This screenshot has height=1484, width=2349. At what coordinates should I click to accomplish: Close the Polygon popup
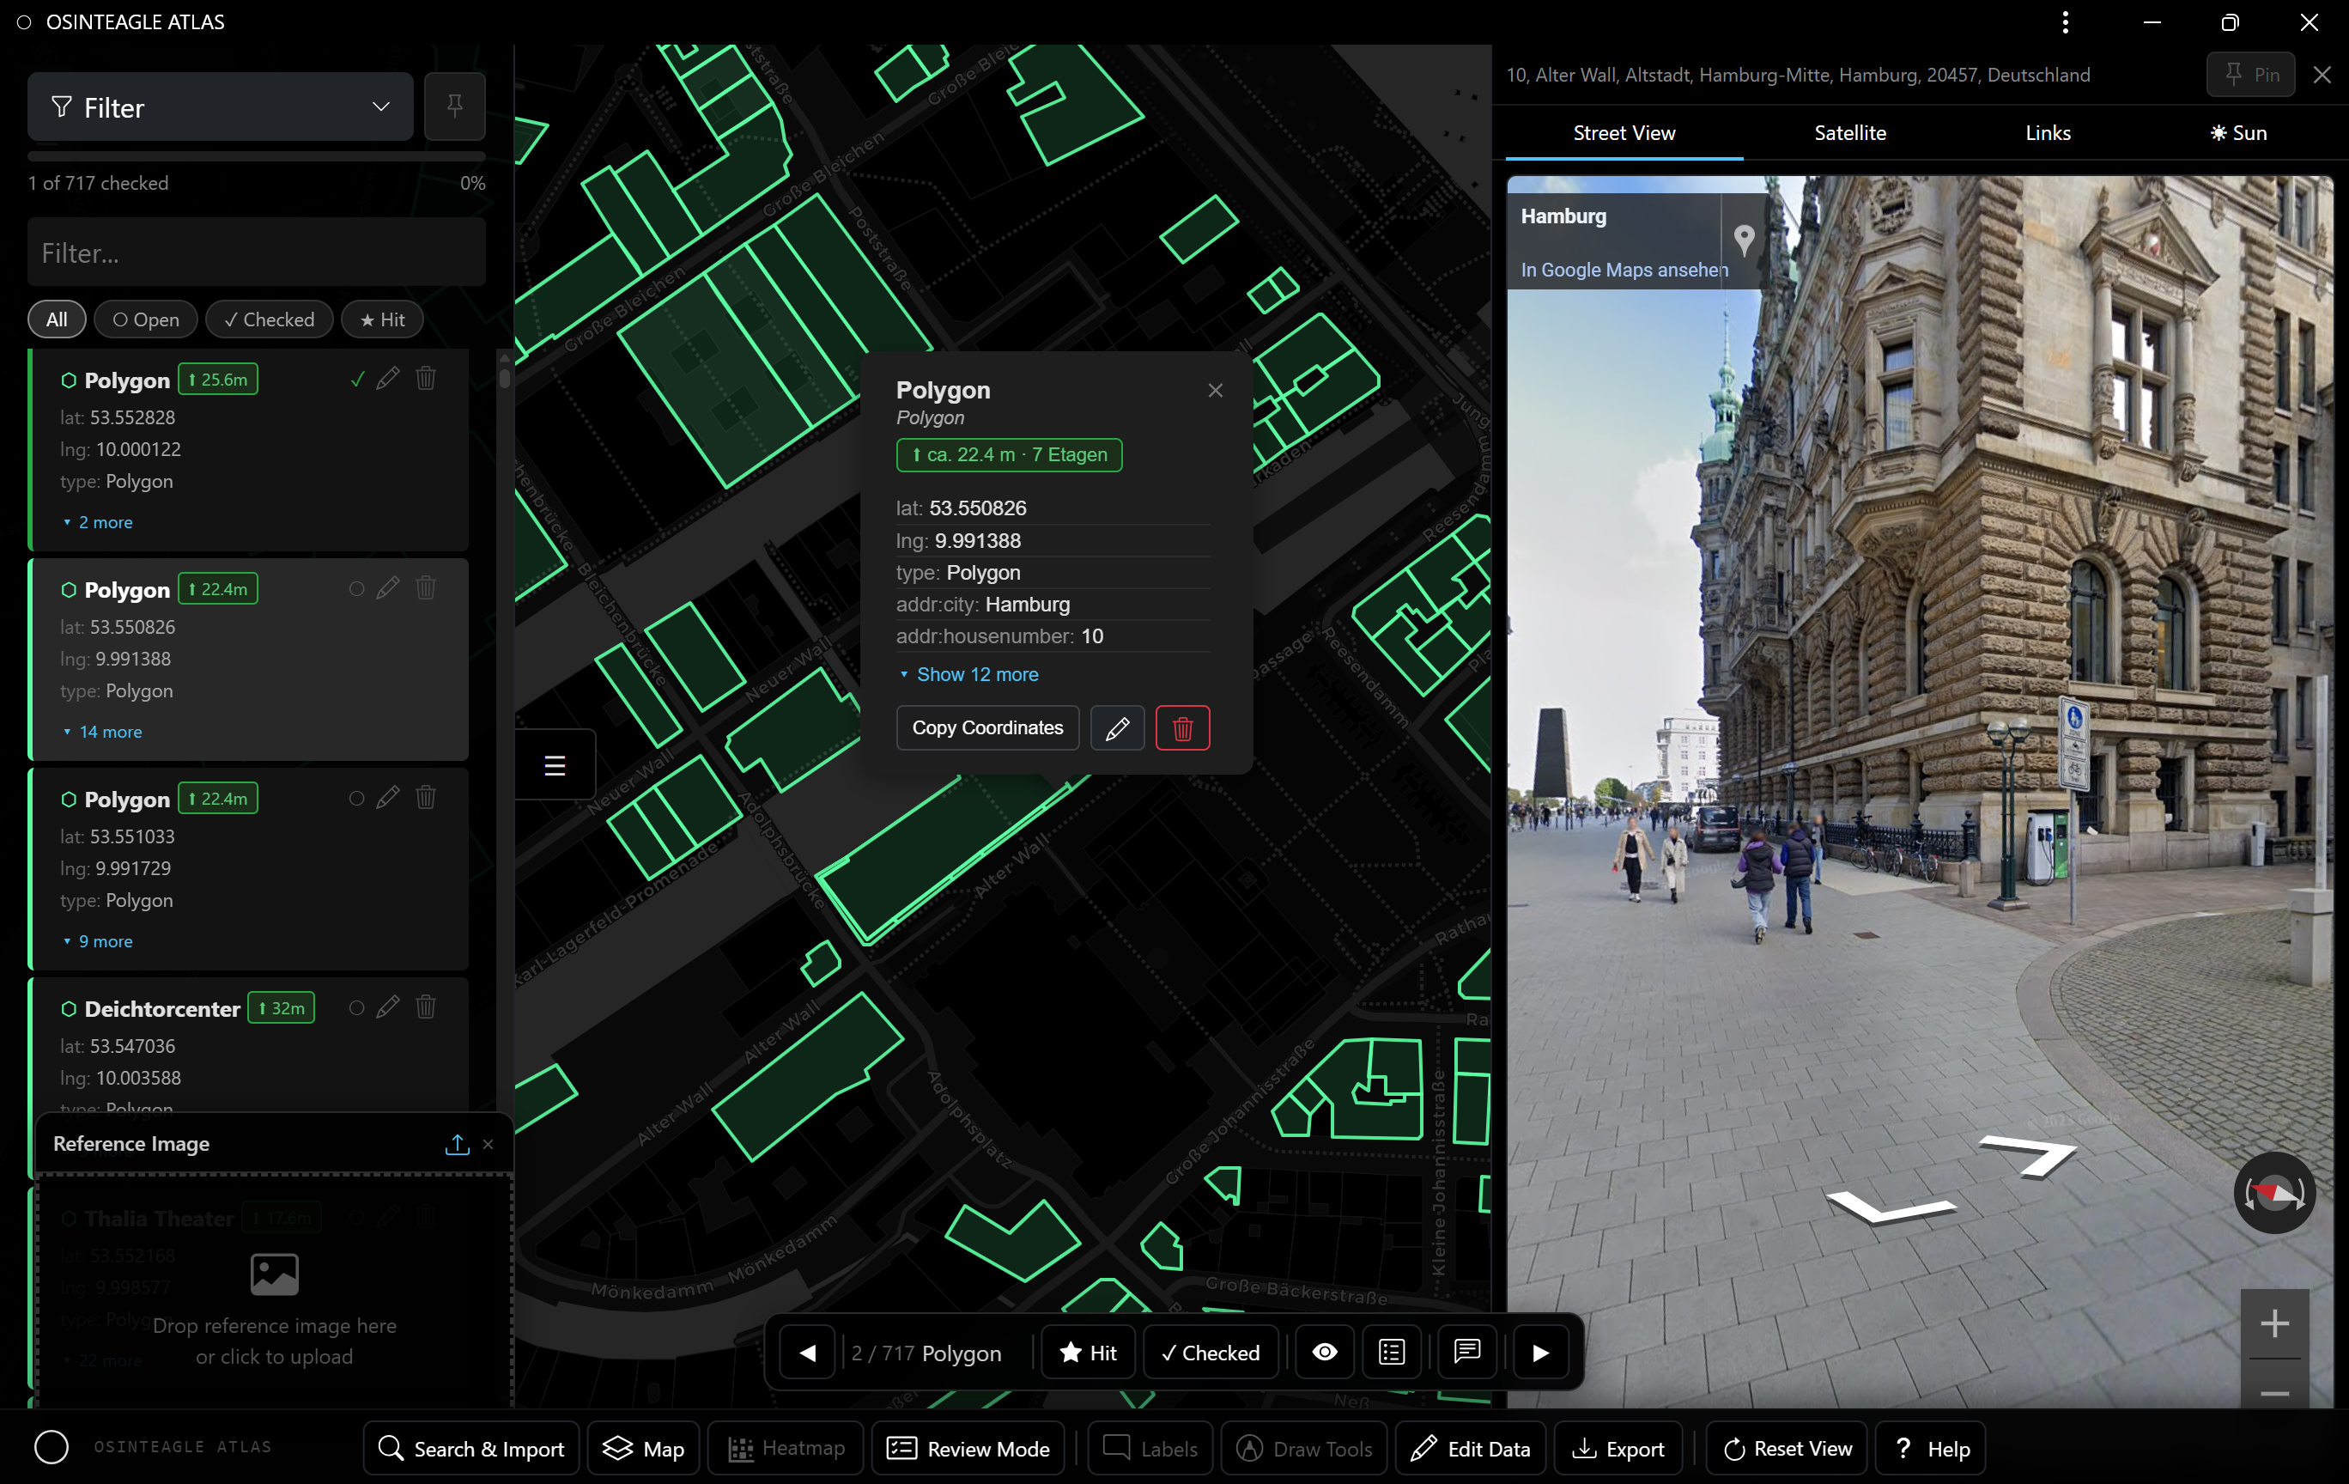click(1216, 390)
